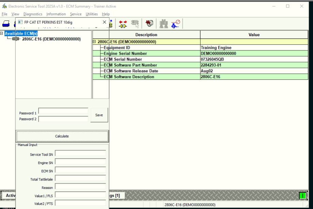Screen dimensions: 313x209
Task: Click the greyed-out ECM pointer toolbar icon
Action: click(x=135, y=24)
